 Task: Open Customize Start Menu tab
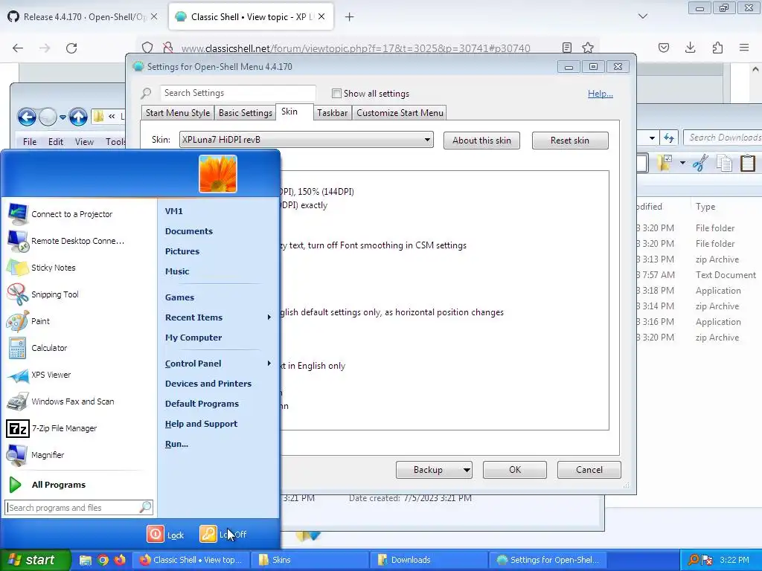400,113
